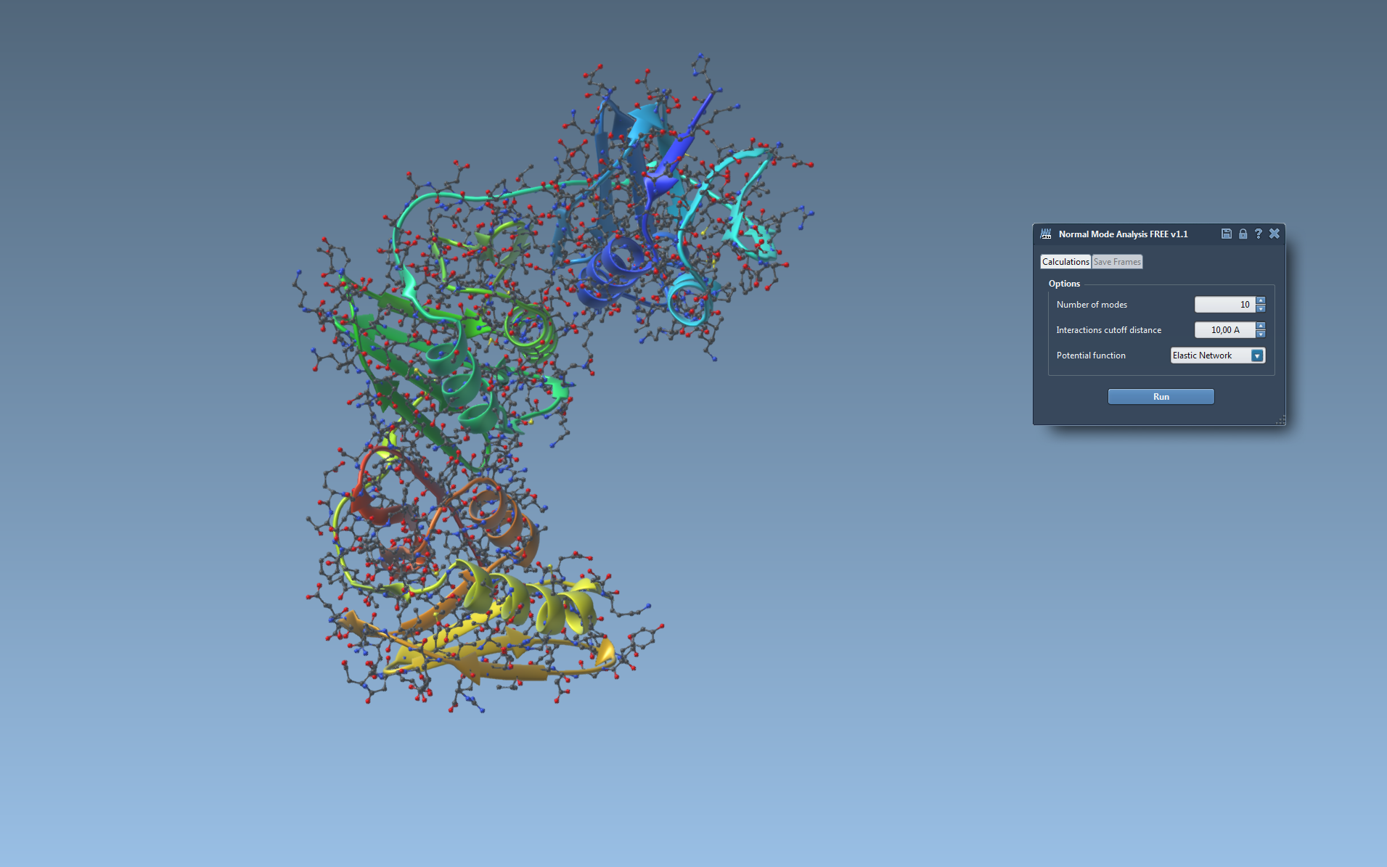Select the Save Frames tab

(x=1117, y=262)
